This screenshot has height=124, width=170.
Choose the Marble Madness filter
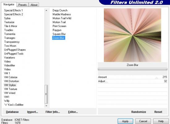(62, 14)
